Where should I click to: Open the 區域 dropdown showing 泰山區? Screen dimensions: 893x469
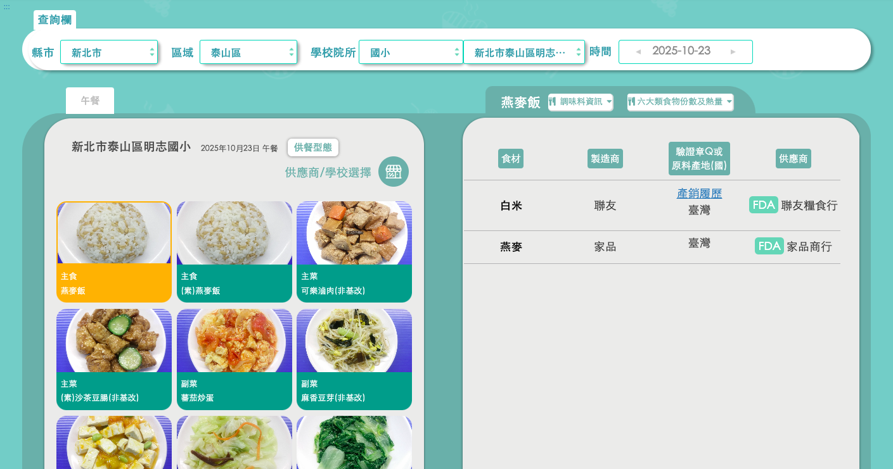click(248, 53)
